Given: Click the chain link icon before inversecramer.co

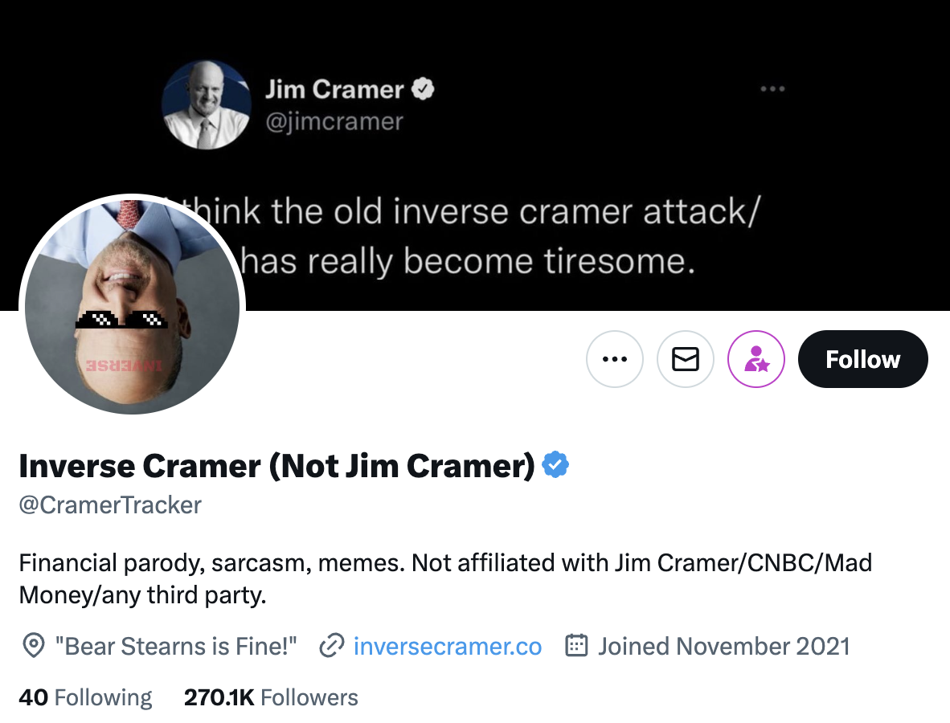Looking at the screenshot, I should (x=332, y=646).
